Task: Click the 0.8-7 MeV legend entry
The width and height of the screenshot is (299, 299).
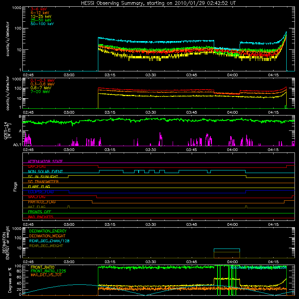Action: pyautogui.click(x=41, y=88)
